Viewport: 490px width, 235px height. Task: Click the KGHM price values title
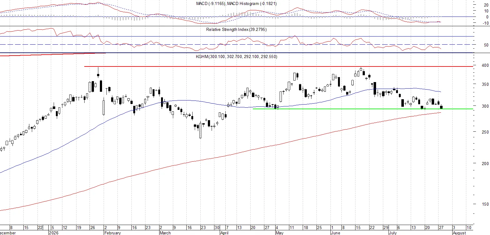coord(236,57)
